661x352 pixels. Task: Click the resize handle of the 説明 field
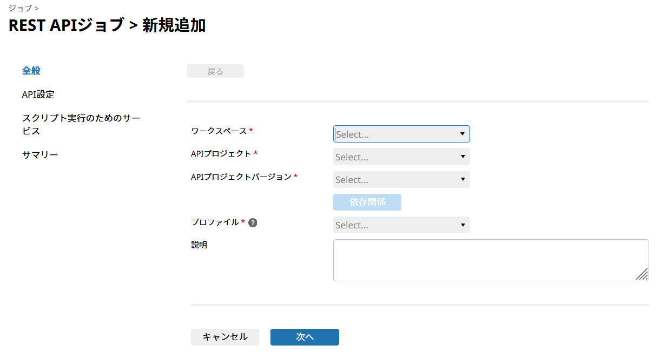pos(643,275)
